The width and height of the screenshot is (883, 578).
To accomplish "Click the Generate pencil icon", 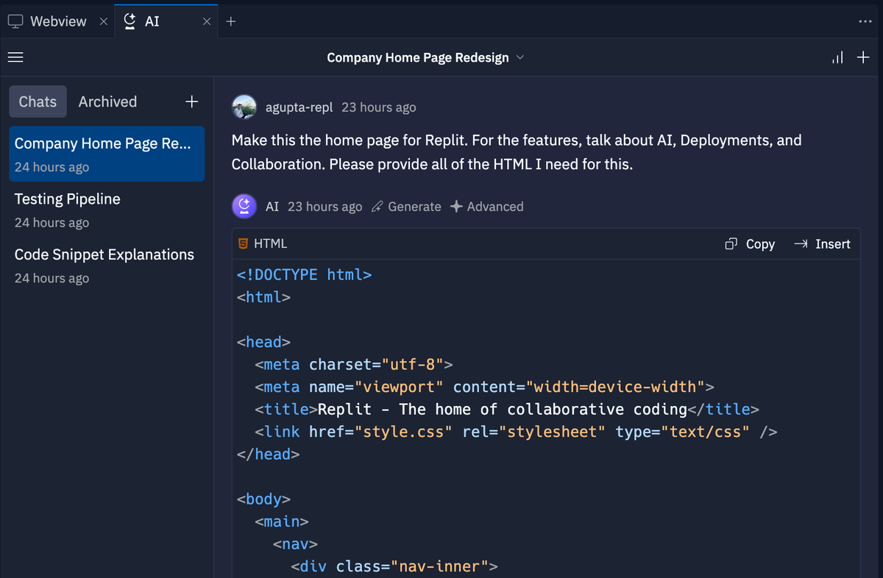I will pos(375,207).
